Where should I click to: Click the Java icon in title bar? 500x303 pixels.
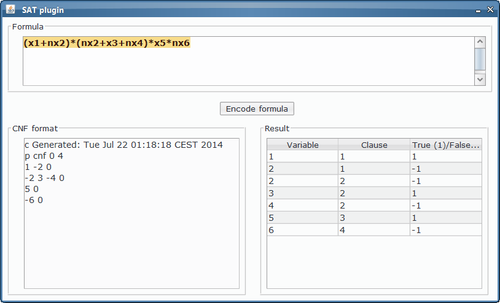click(10, 10)
